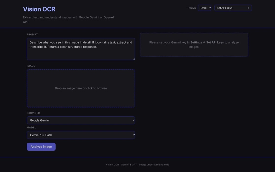Click the THEME label in the header
275x172 pixels.
[192, 8]
